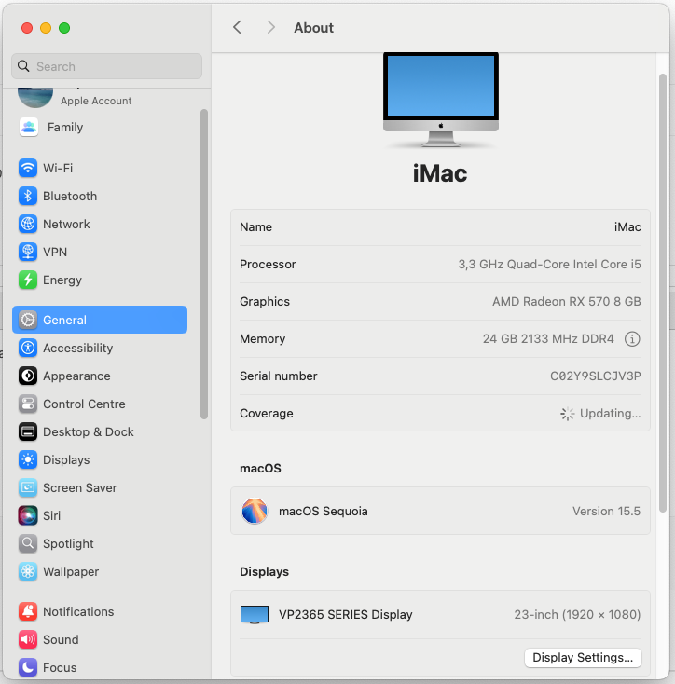The image size is (675, 684).
Task: Zoom window with green button
Action: coord(64,28)
